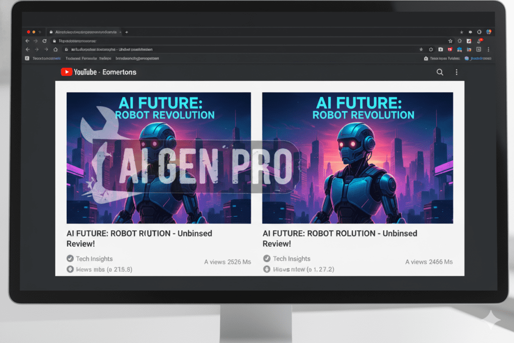
Task: Open the browser's vertical three-dot options menu
Action: pyautogui.click(x=488, y=49)
